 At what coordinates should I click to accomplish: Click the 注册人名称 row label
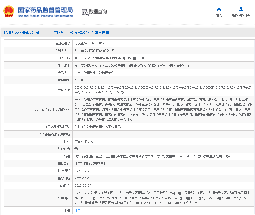pyautogui.click(x=62, y=51)
